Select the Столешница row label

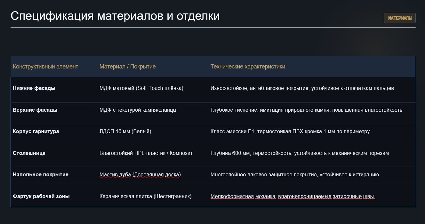pyautogui.click(x=29, y=153)
